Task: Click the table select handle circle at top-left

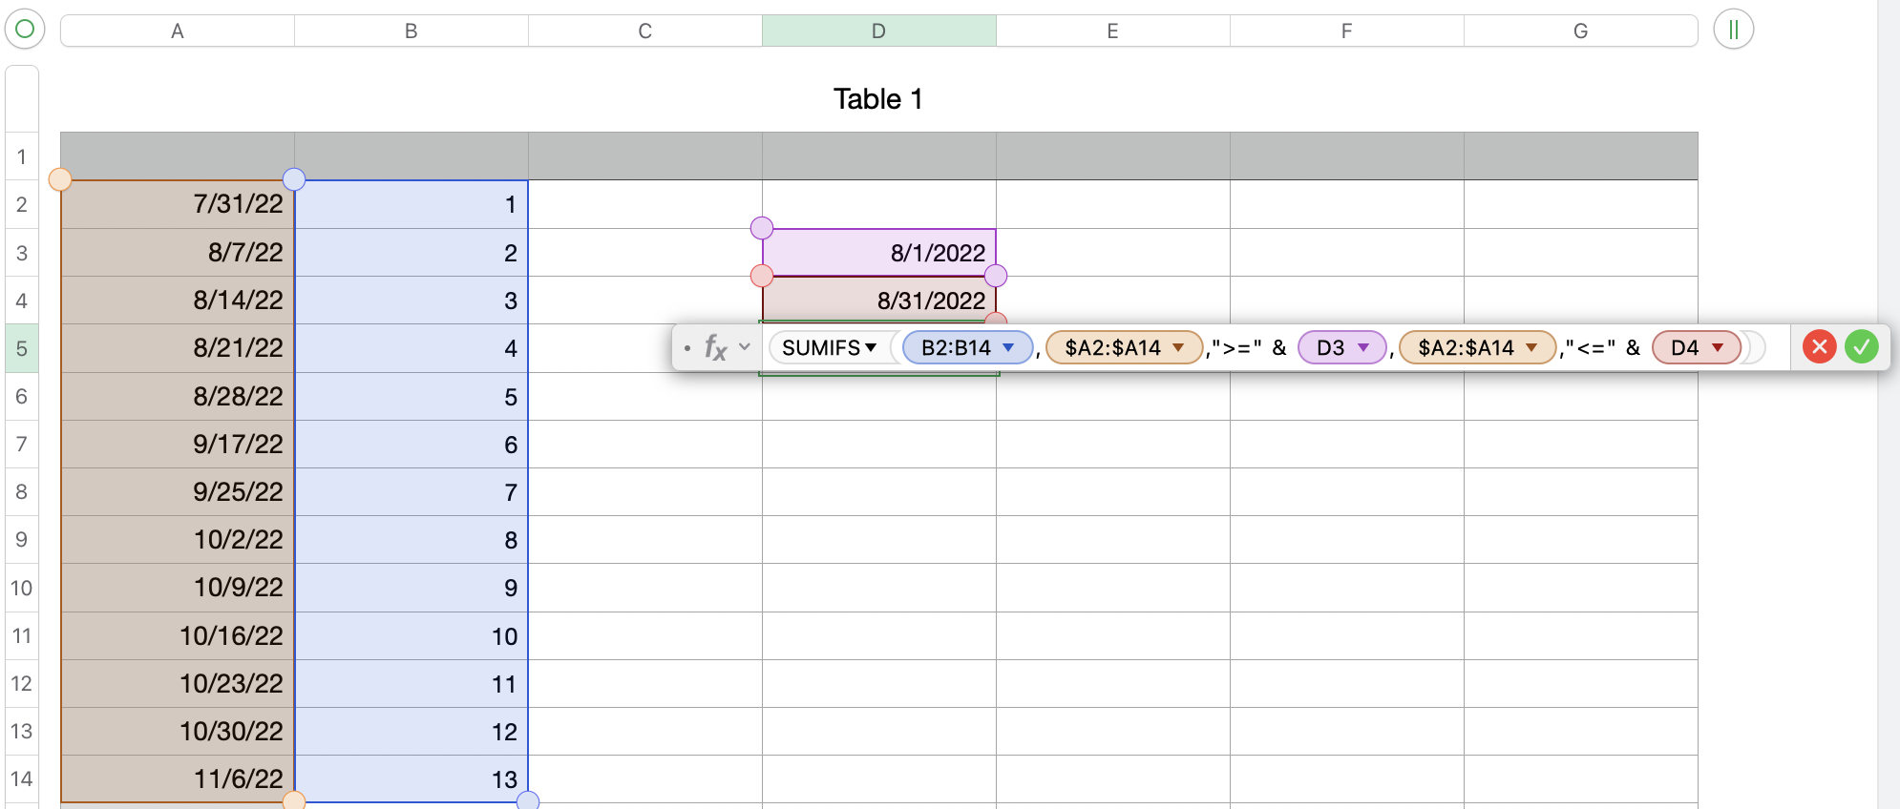Action: (26, 30)
